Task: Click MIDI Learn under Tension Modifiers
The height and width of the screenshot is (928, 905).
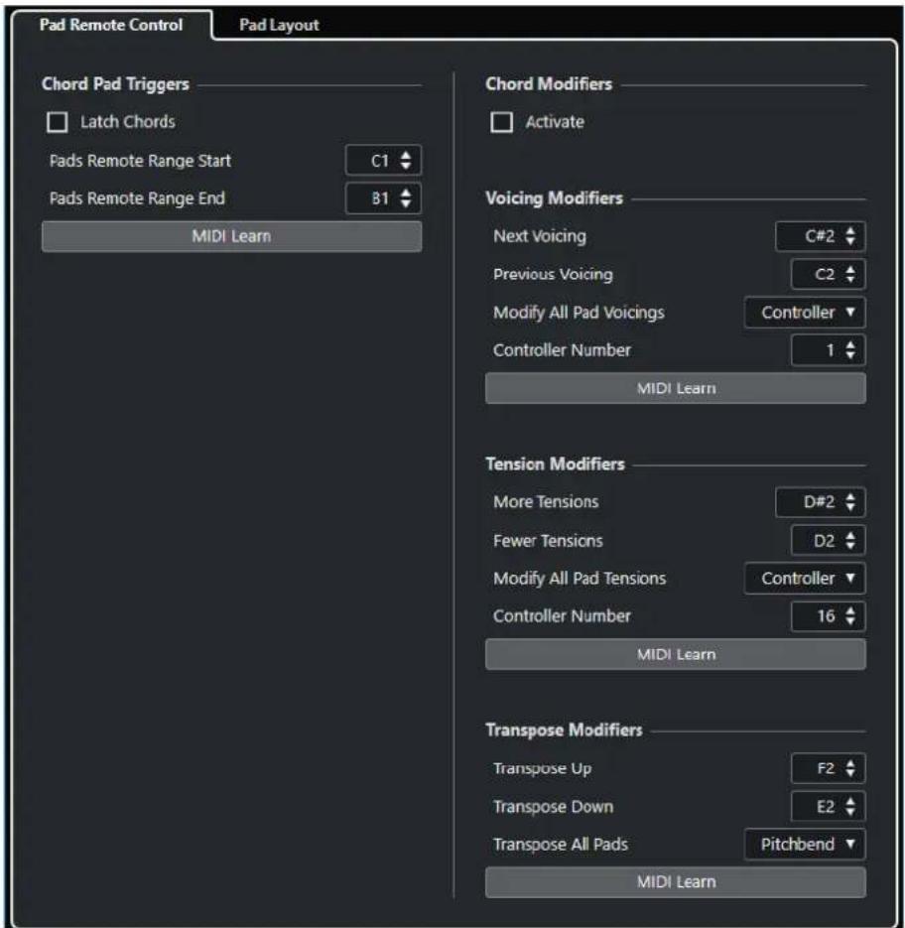Action: tap(676, 654)
